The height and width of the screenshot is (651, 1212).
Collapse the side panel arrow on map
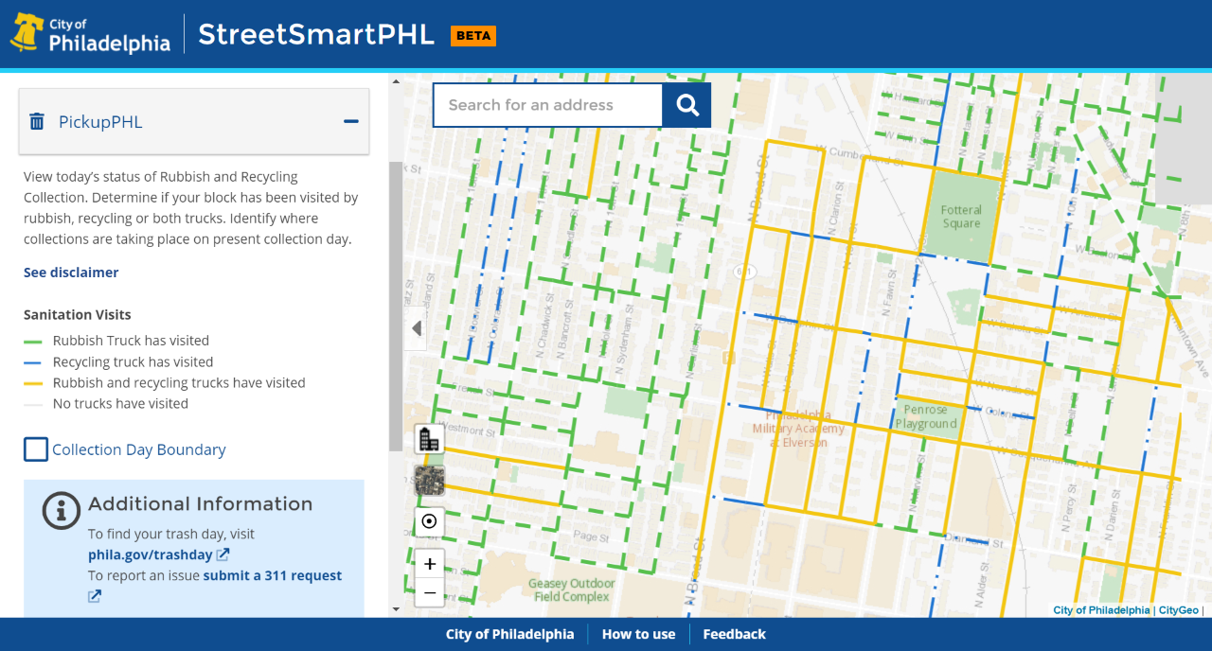(416, 329)
